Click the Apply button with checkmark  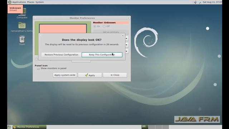[90, 75]
